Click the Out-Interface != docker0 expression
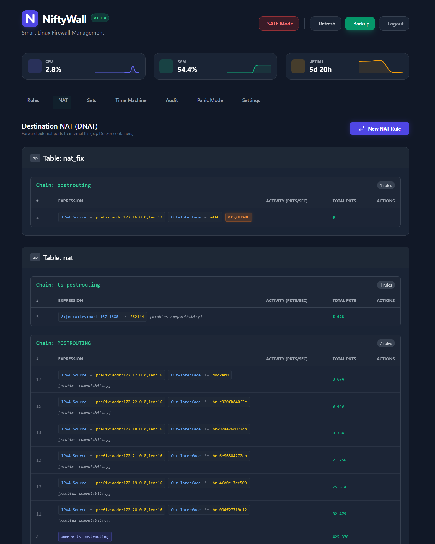Image resolution: width=435 pixels, height=544 pixels. point(200,375)
